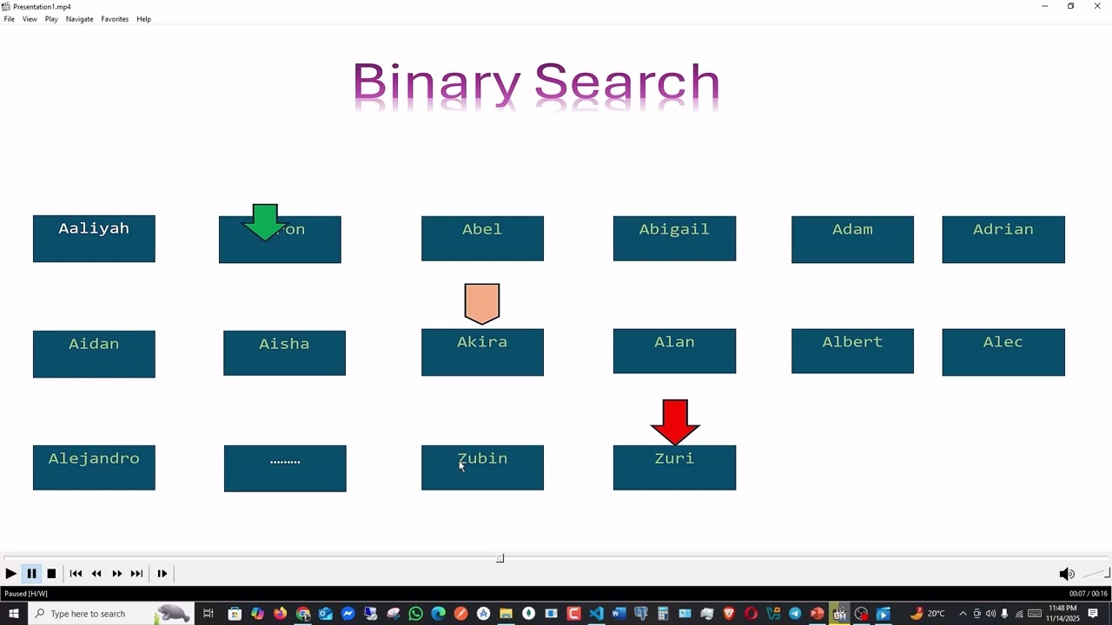1112x625 pixels.
Task: Open Movies & TV from the taskbar
Action: [884, 614]
